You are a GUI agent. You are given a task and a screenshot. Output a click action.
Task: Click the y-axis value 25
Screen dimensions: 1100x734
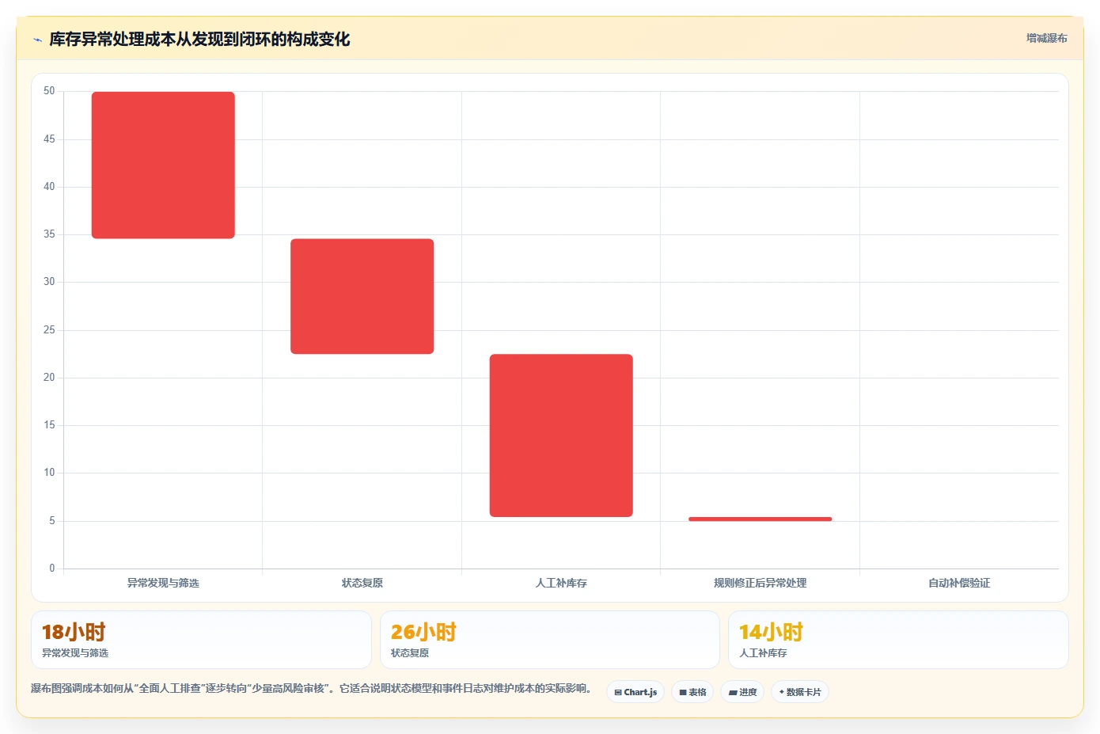49,330
